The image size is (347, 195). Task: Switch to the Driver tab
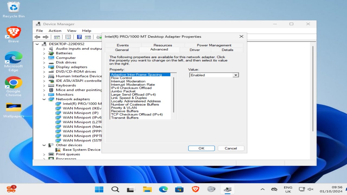tap(195, 50)
